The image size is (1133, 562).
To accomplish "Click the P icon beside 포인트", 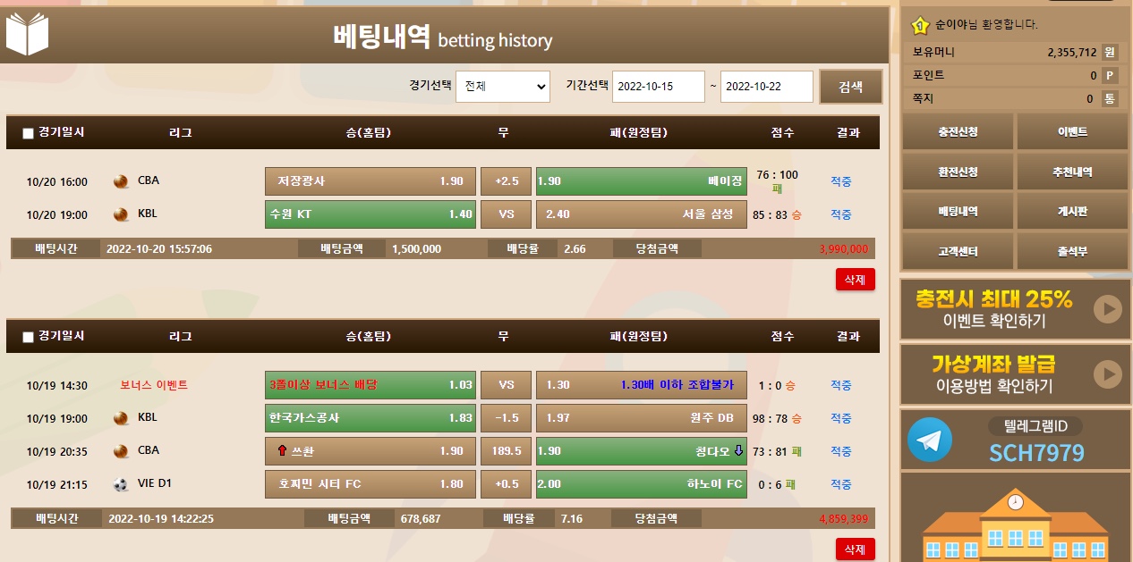I will [x=1110, y=76].
